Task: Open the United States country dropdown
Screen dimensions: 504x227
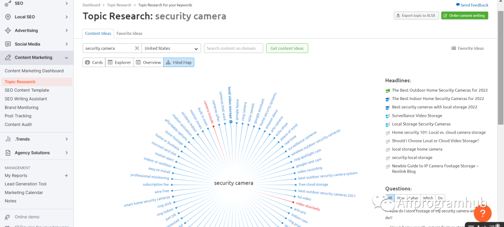Action: tap(171, 48)
